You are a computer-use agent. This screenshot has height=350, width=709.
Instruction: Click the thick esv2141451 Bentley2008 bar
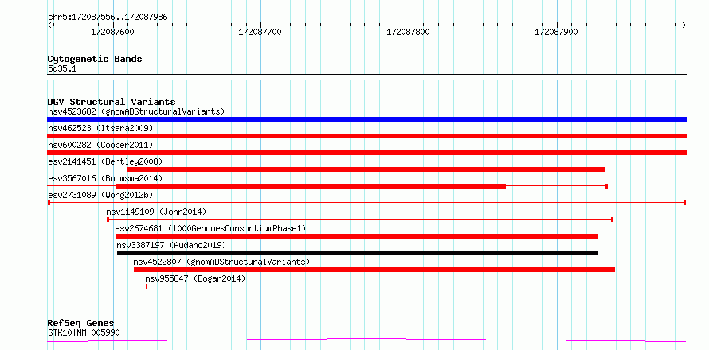[366, 169]
